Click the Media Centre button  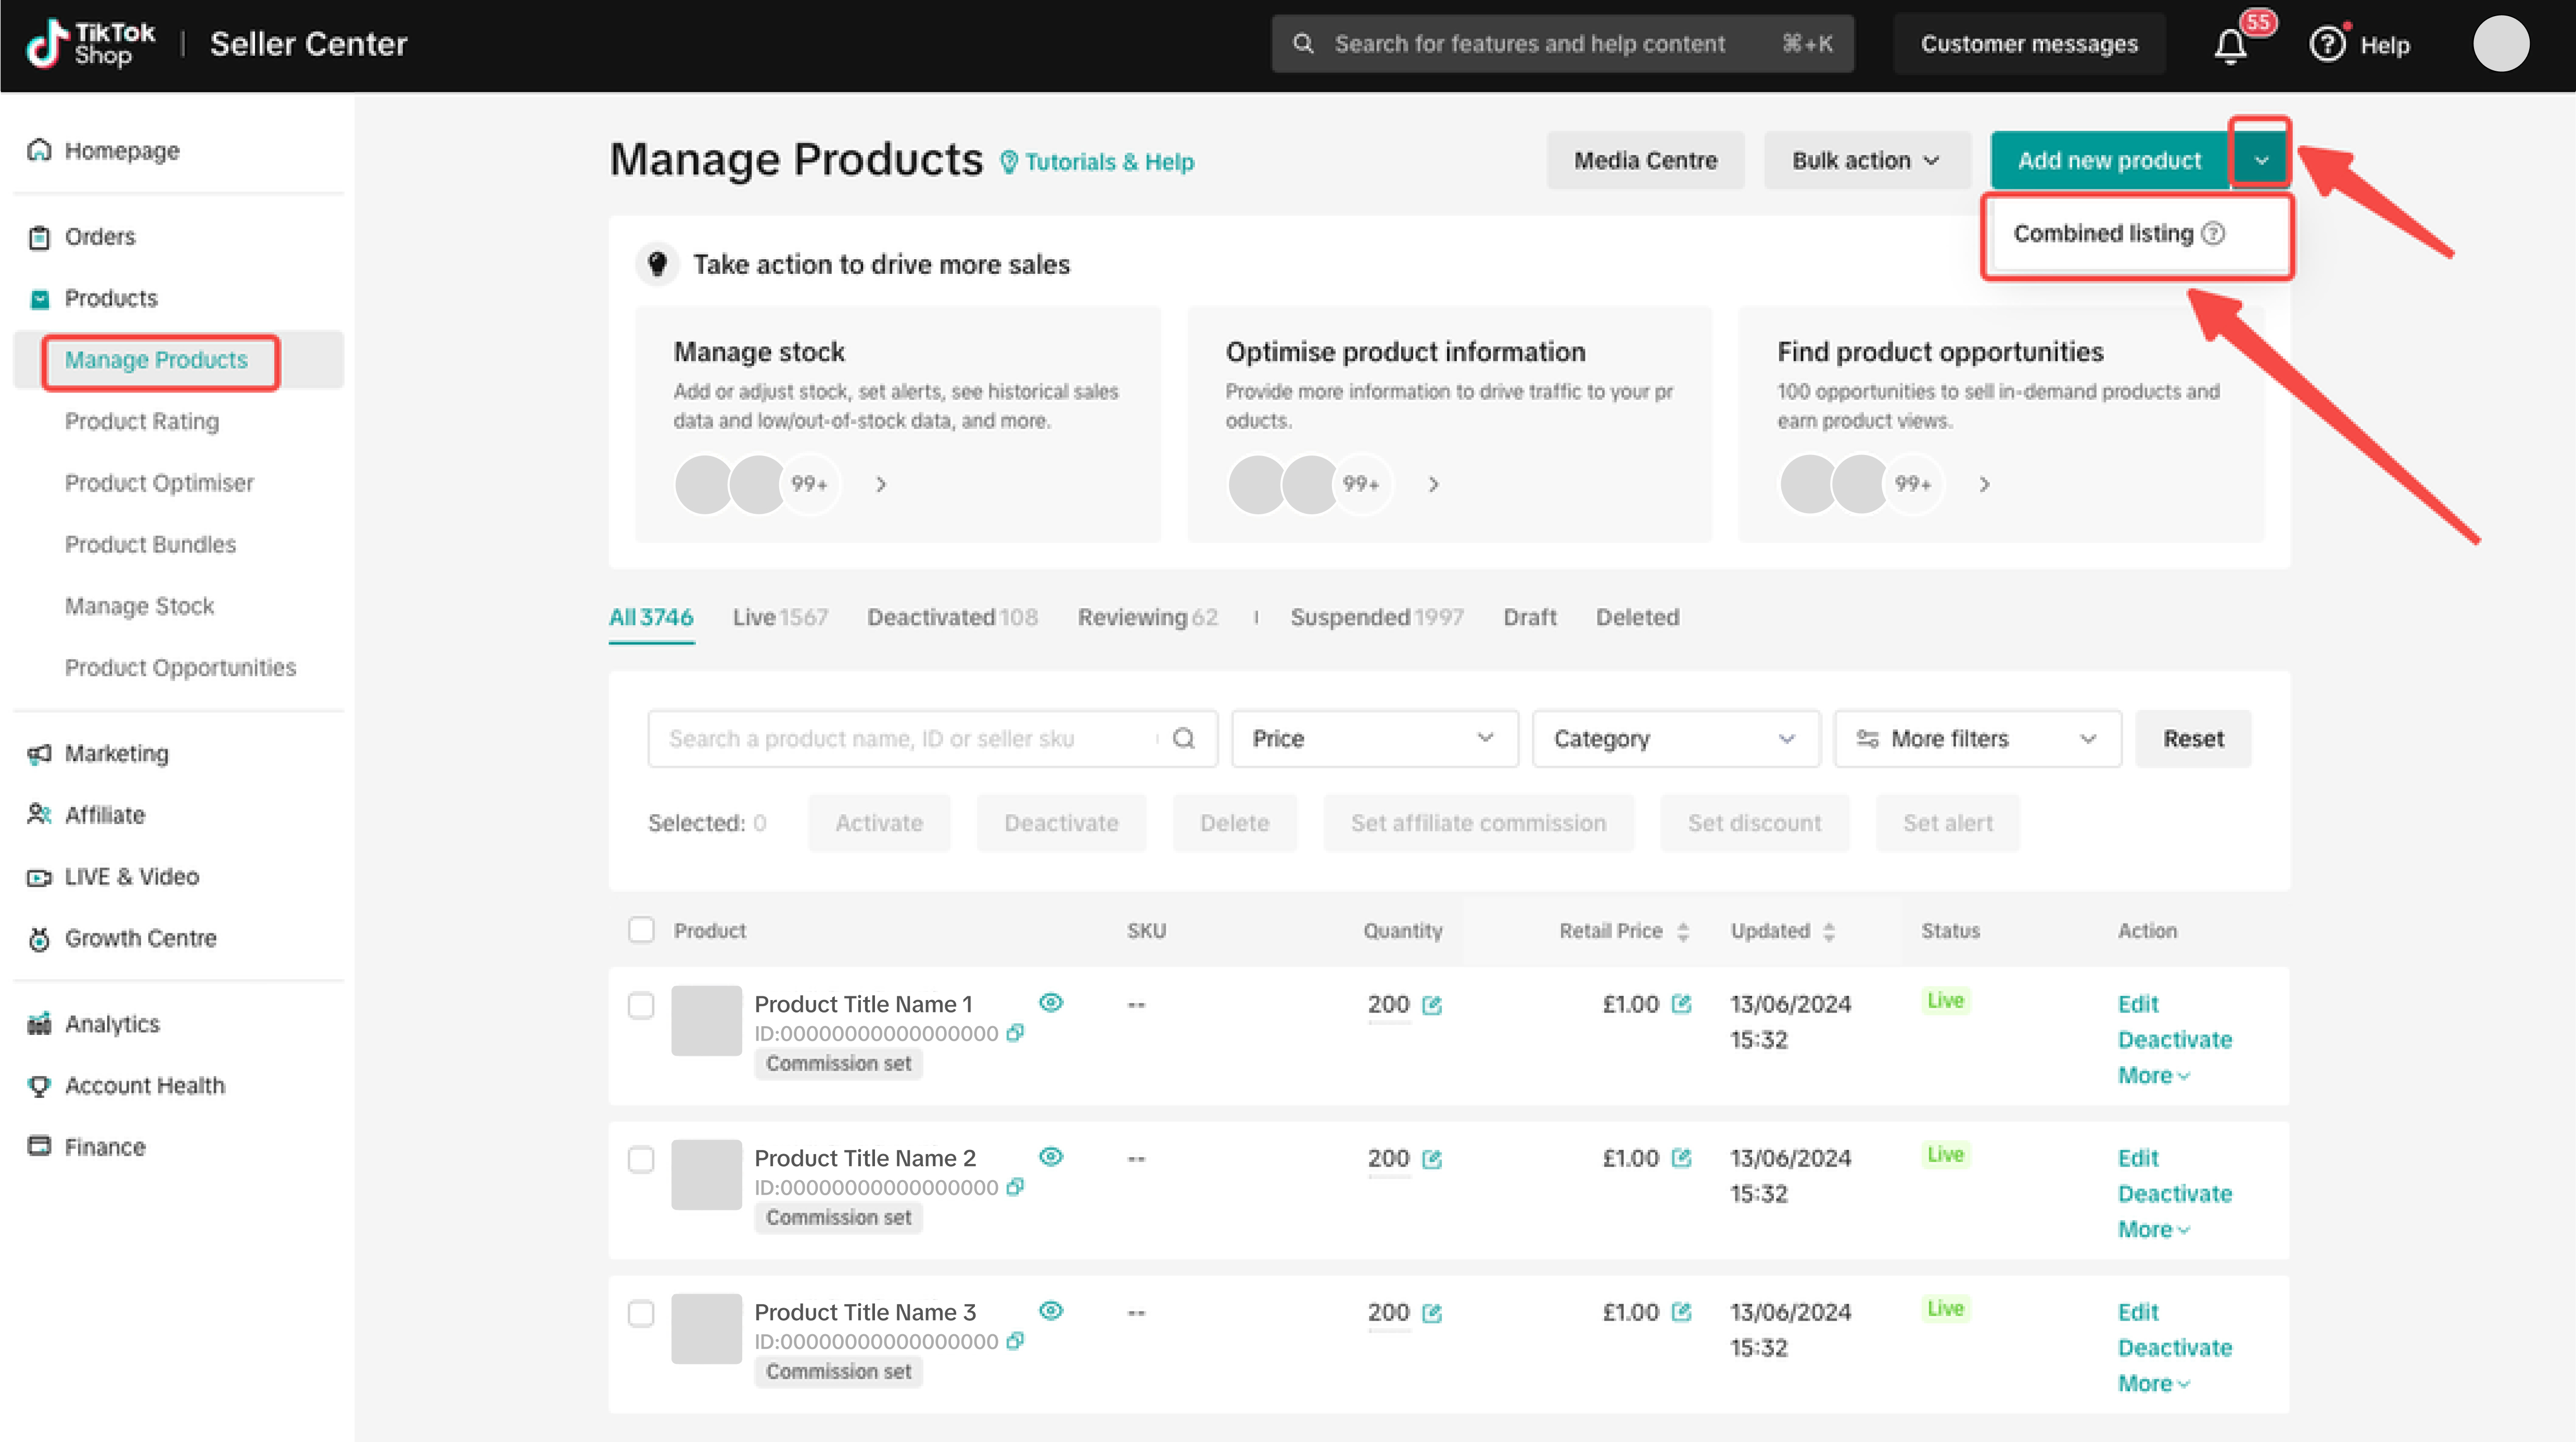[1645, 161]
